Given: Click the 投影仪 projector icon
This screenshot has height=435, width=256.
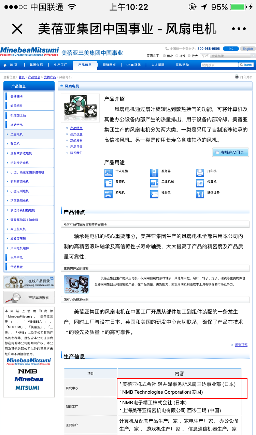Looking at the screenshot, I should (x=154, y=194).
